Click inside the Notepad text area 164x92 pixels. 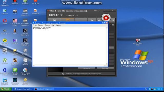pos(69,45)
